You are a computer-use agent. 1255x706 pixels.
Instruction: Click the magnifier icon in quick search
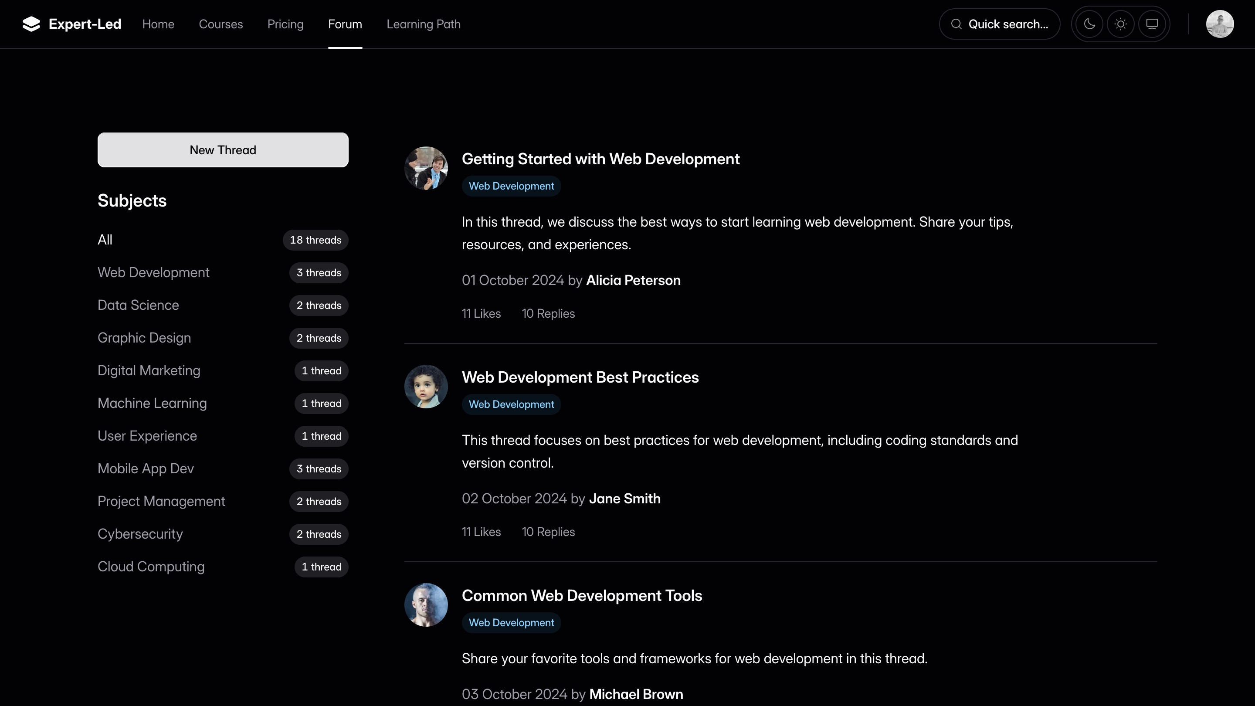(x=957, y=24)
